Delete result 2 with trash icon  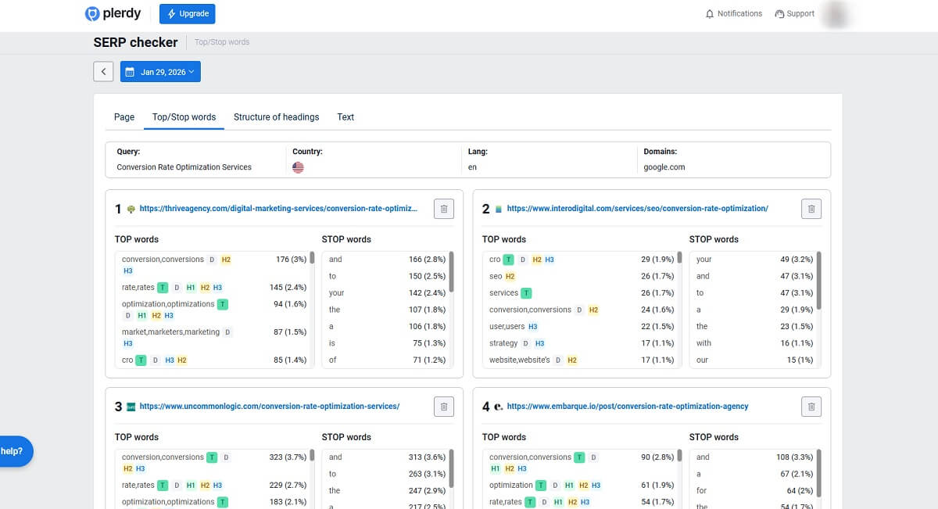click(x=811, y=209)
